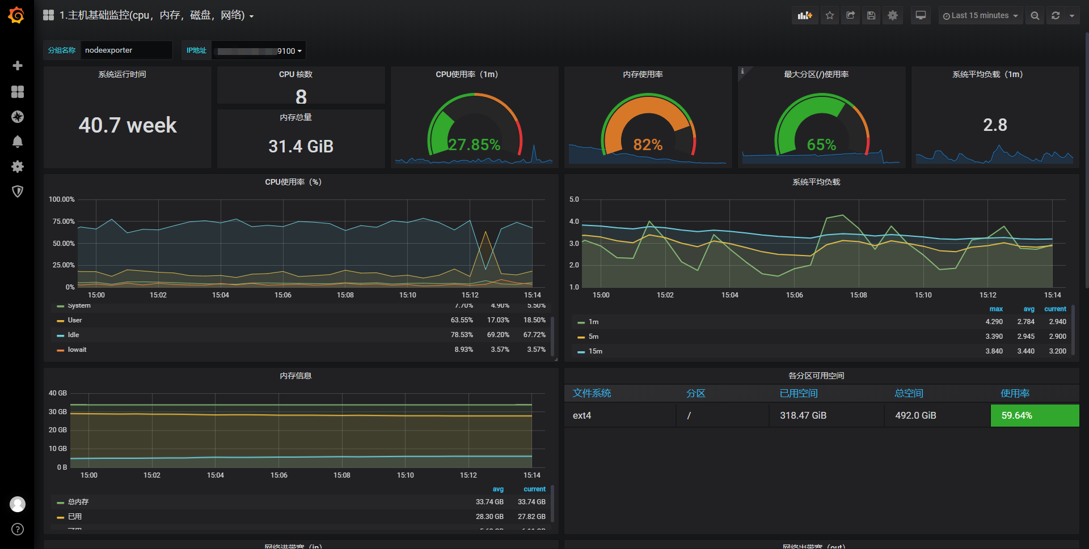This screenshot has width=1089, height=549.
Task: Open the user avatar profile
Action: pos(18,504)
